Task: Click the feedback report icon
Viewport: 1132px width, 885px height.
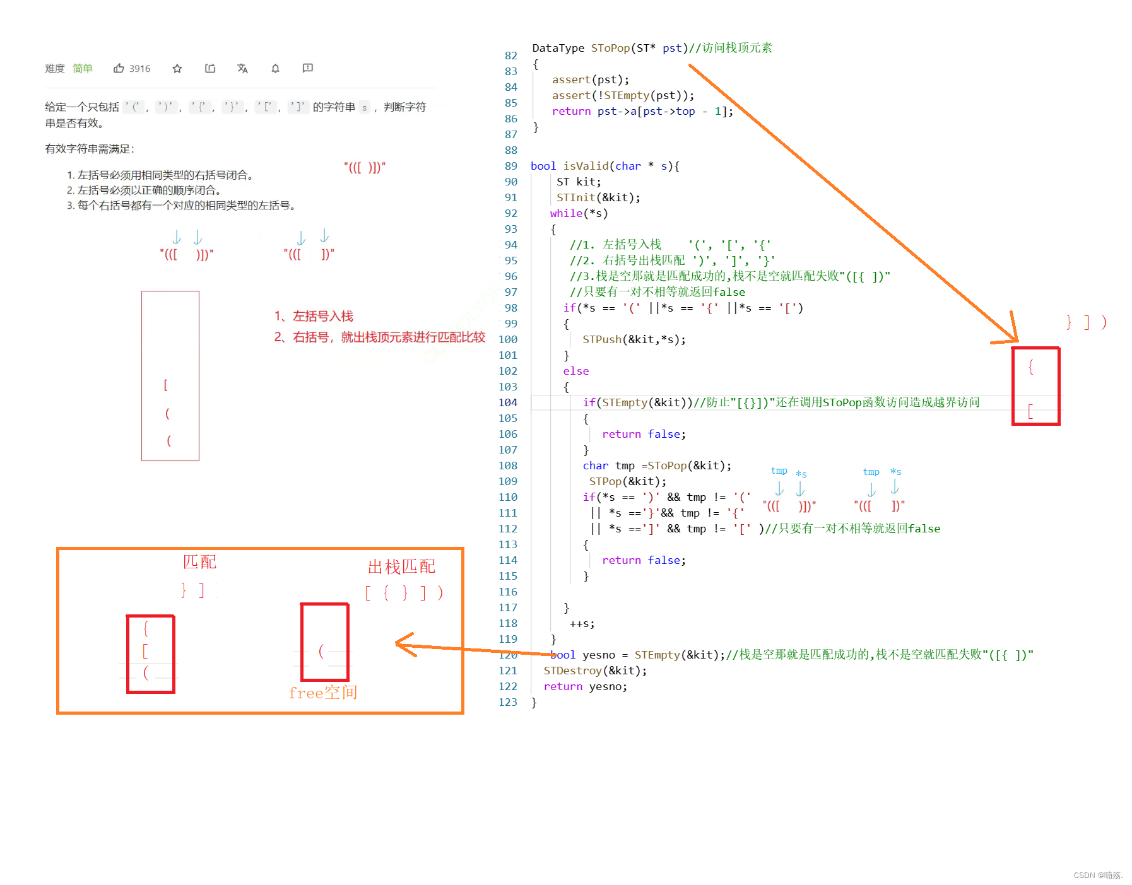Action: 308,68
